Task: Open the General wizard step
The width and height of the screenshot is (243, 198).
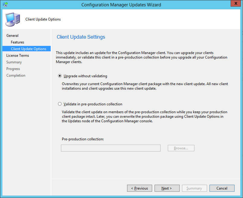Action: [12, 36]
